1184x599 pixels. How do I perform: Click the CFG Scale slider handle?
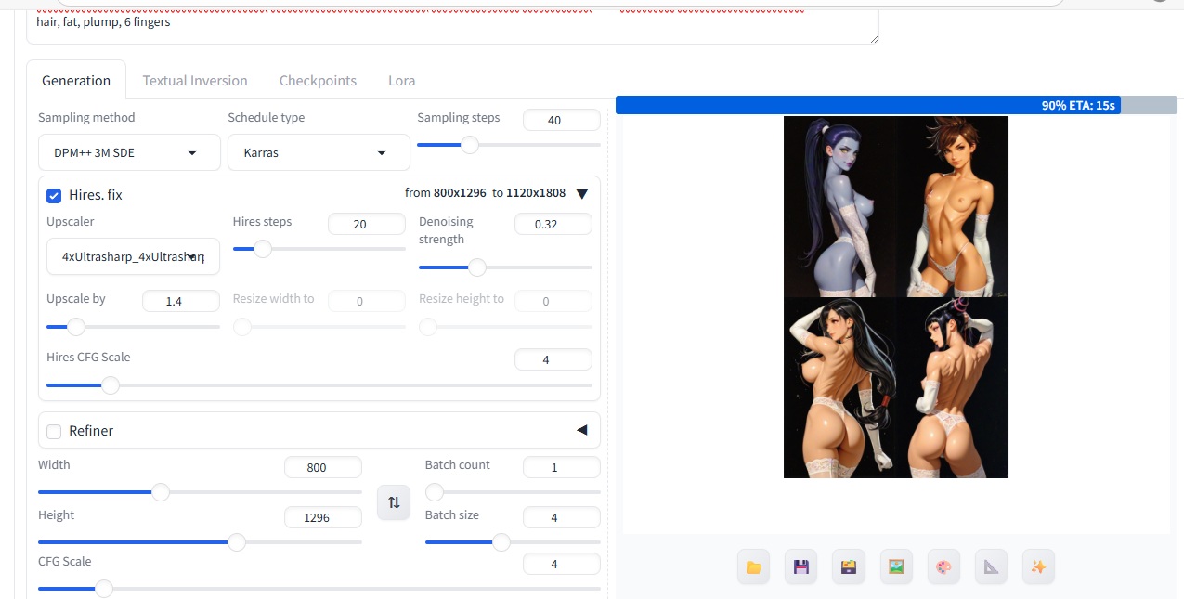tap(104, 589)
